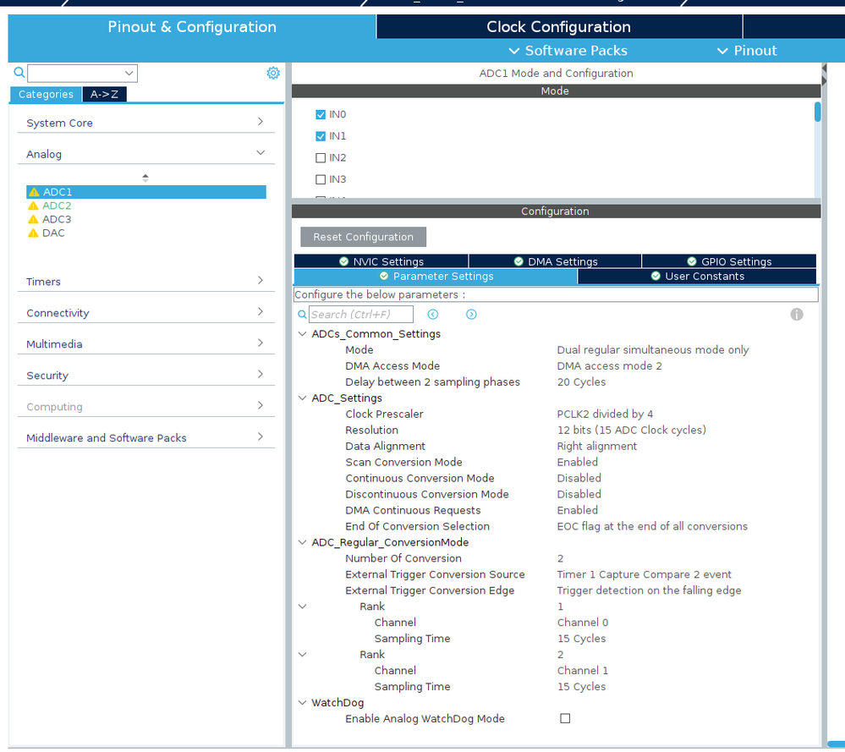The width and height of the screenshot is (845, 752).
Task: Click the warning icon beside ADC2
Action: [x=34, y=206]
